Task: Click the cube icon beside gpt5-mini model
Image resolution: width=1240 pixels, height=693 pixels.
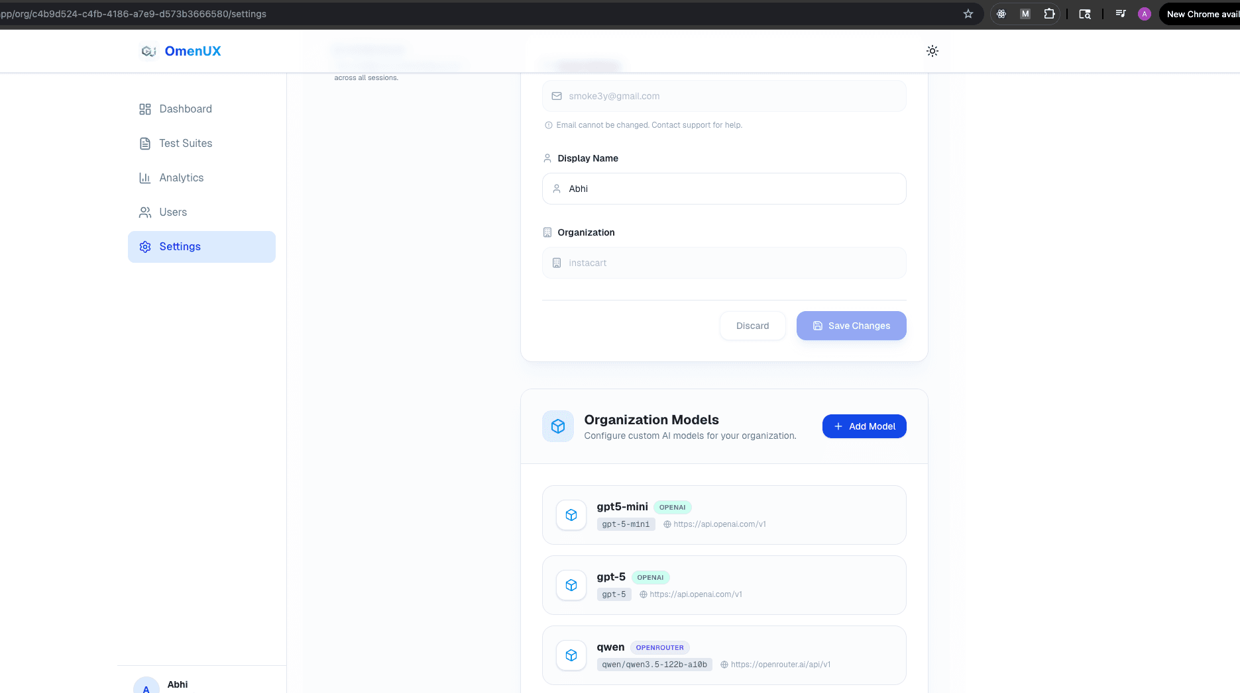Action: (571, 514)
